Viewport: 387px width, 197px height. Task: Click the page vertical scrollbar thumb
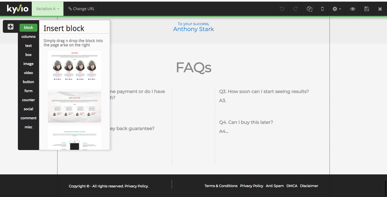[x=385, y=188]
